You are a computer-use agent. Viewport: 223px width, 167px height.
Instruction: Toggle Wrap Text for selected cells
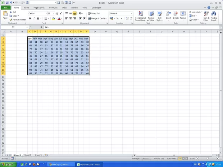click(x=94, y=13)
